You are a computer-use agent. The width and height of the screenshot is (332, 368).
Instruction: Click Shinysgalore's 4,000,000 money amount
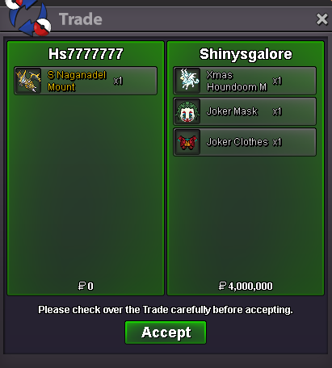coord(246,286)
